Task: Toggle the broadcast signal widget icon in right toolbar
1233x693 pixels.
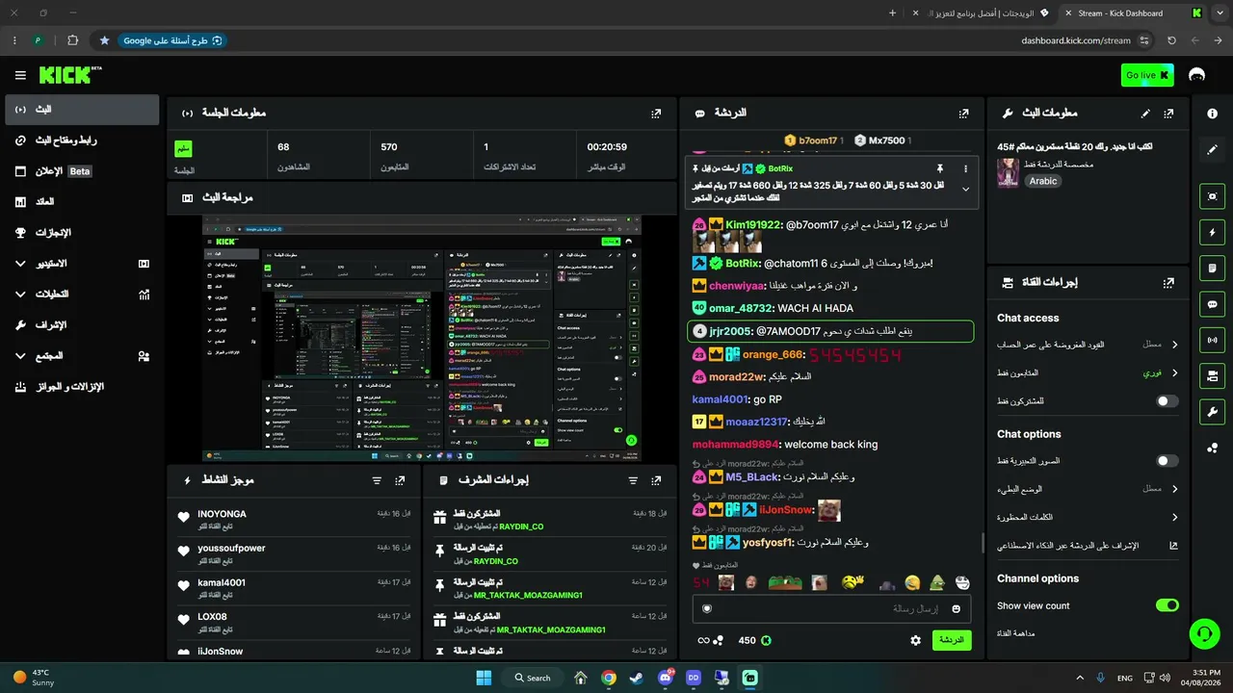Action: coord(1212,340)
